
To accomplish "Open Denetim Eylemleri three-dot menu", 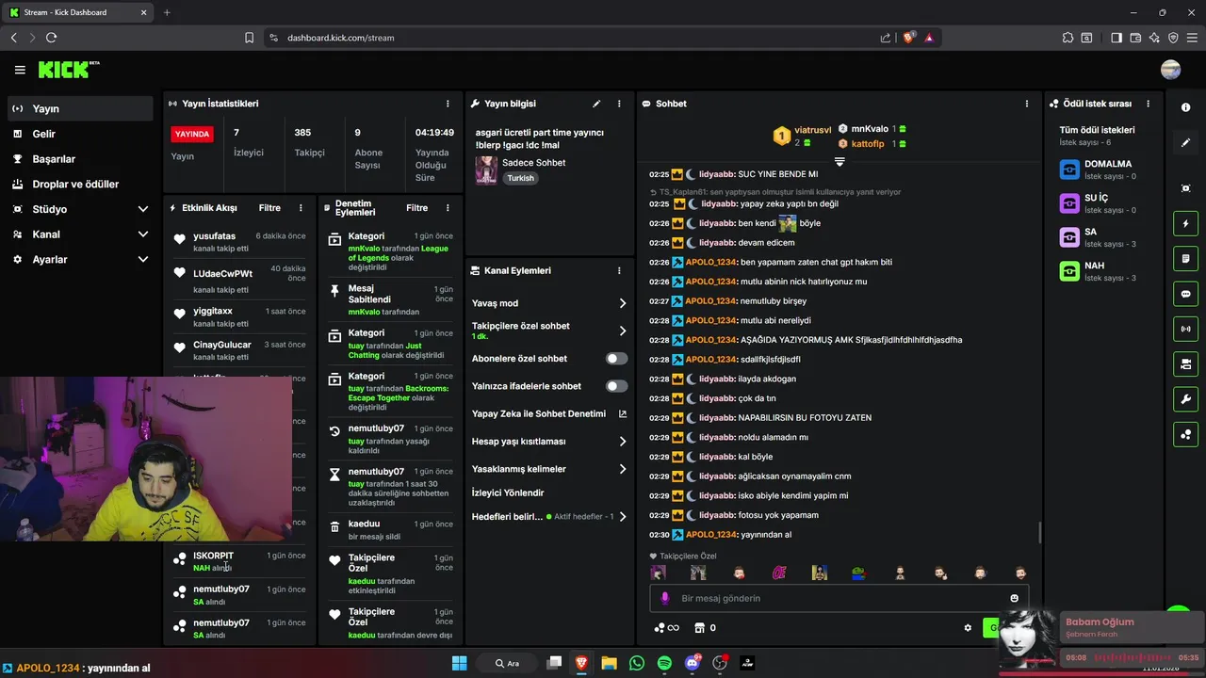I will pos(448,208).
